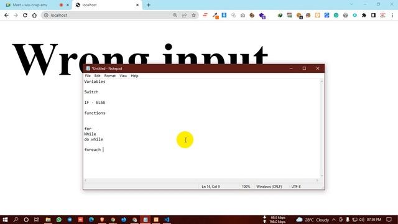
Task: Open a new browser tab
Action: 149,5
